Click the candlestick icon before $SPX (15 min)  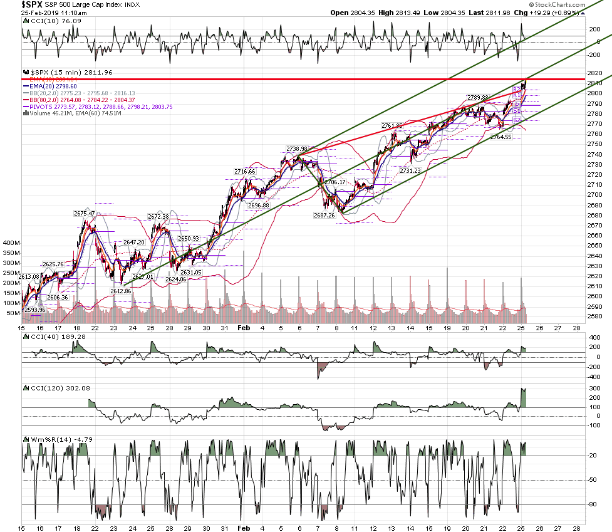click(26, 72)
